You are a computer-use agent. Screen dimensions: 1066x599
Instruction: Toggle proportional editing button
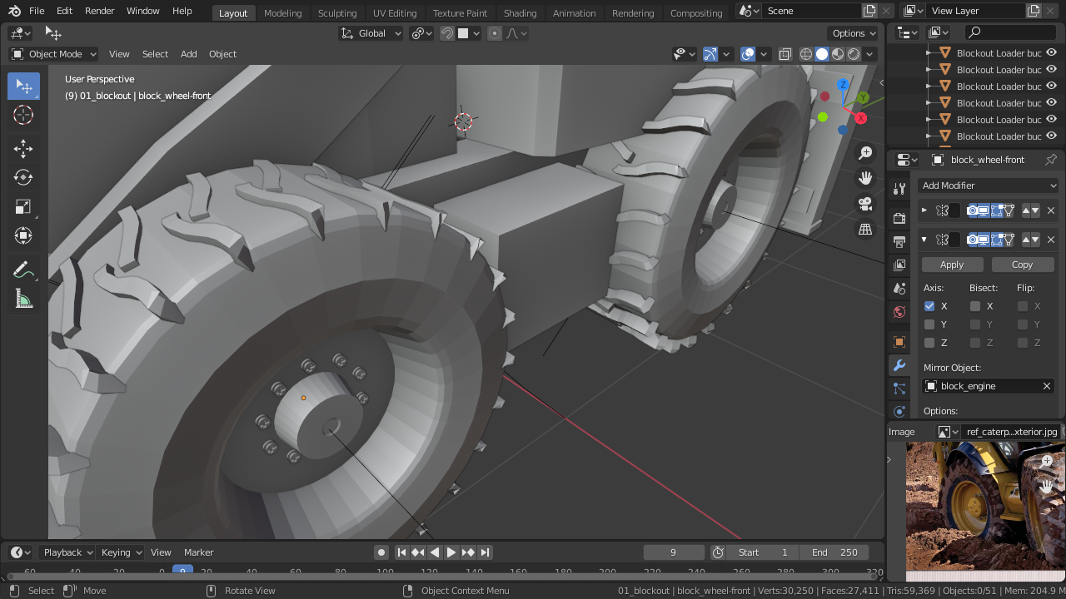pyautogui.click(x=495, y=33)
